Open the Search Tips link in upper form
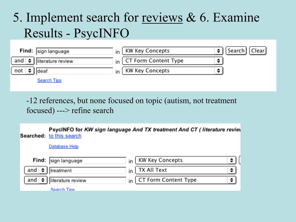Screen dimensions: 296x222 click(x=49, y=80)
